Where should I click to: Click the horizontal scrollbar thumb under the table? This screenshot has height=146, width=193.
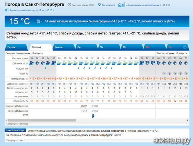(x=42, y=120)
